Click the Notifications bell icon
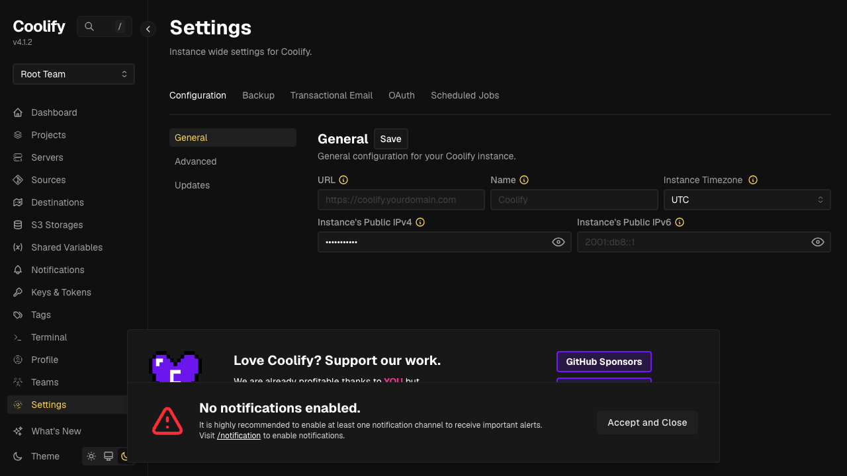847x476 pixels. [18, 270]
